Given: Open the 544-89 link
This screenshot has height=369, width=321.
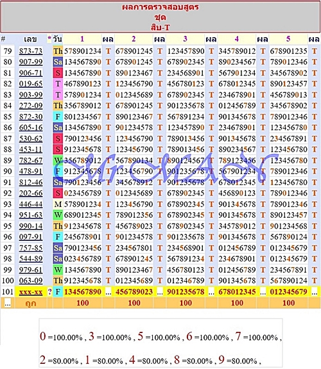Looking at the screenshot, I should pyautogui.click(x=31, y=259).
